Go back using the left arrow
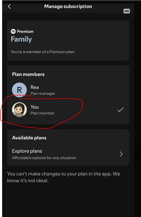141x217 pixels. pyautogui.click(x=9, y=6)
